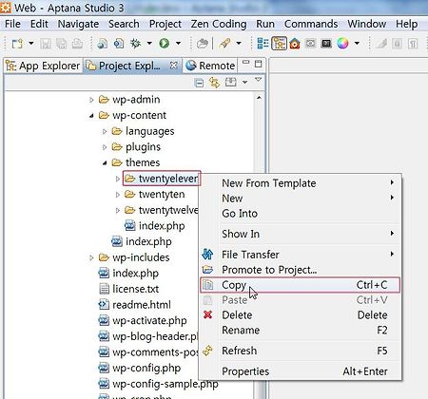Open the Run menu
Image resolution: width=428 pixels, height=399 pixels.
pos(265,24)
